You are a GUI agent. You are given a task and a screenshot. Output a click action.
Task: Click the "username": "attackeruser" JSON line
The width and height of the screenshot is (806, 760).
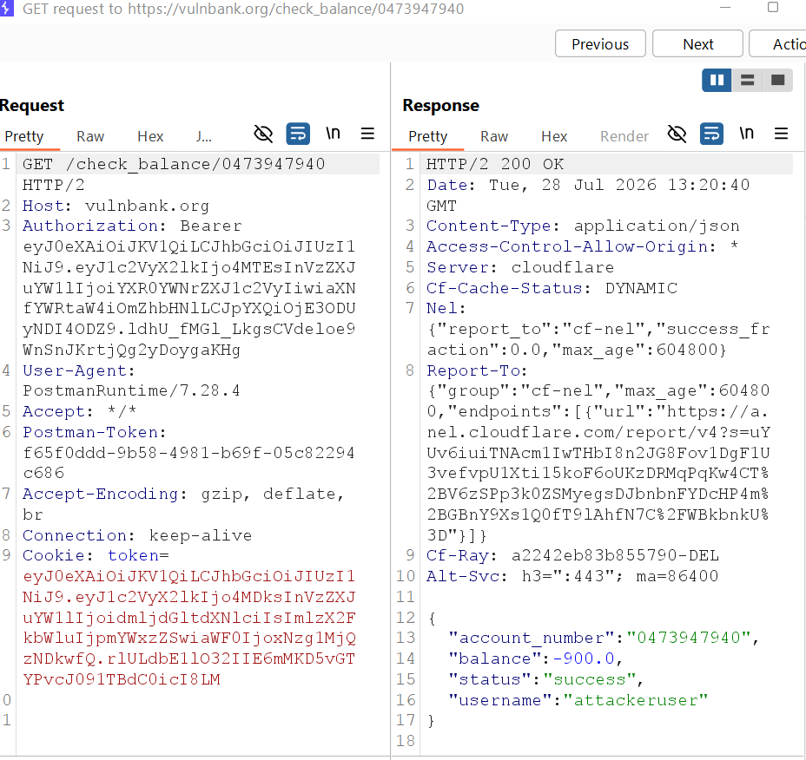(578, 700)
